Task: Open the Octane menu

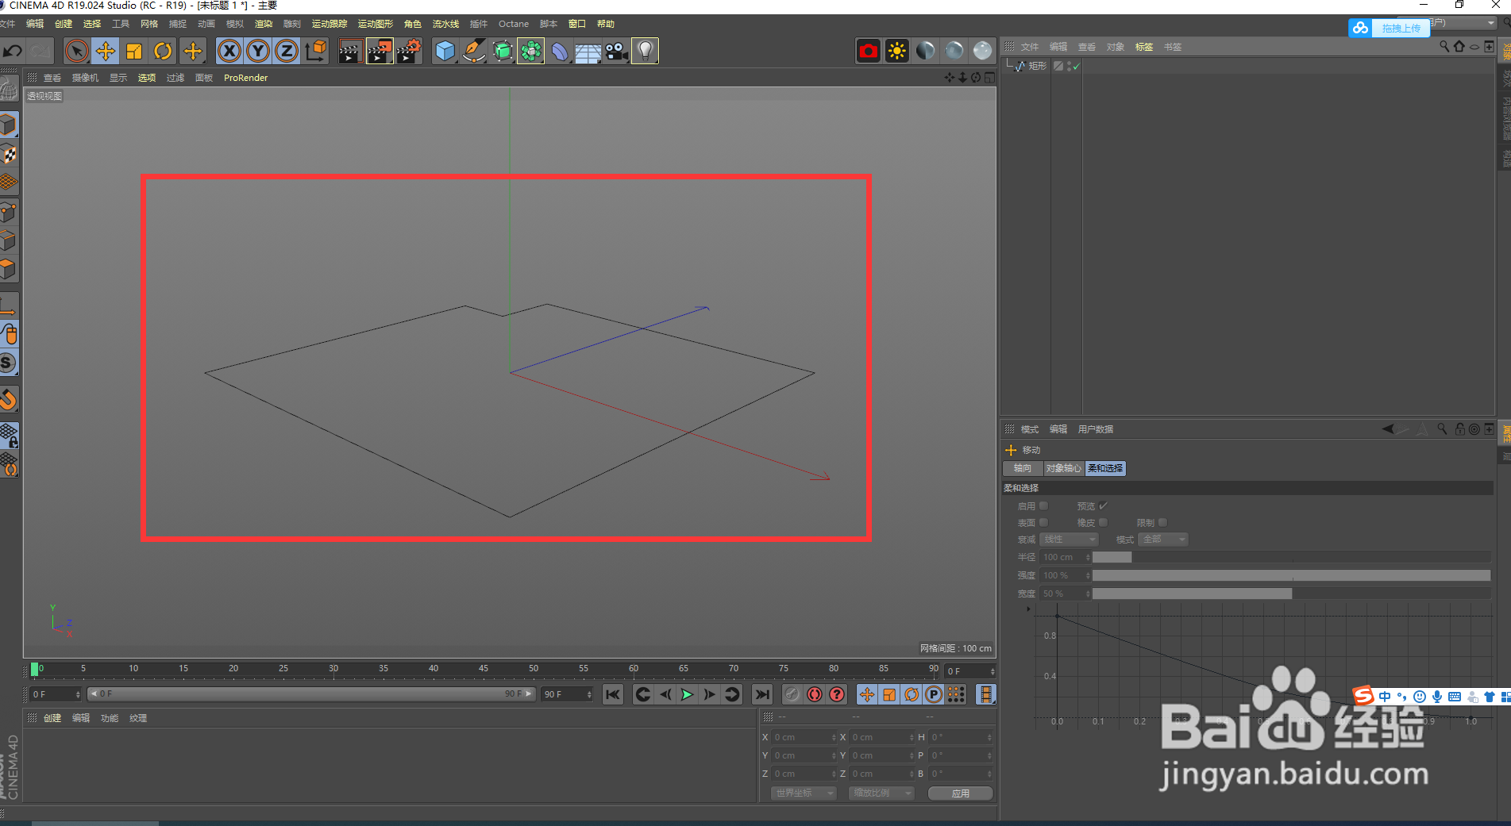Action: point(514,24)
